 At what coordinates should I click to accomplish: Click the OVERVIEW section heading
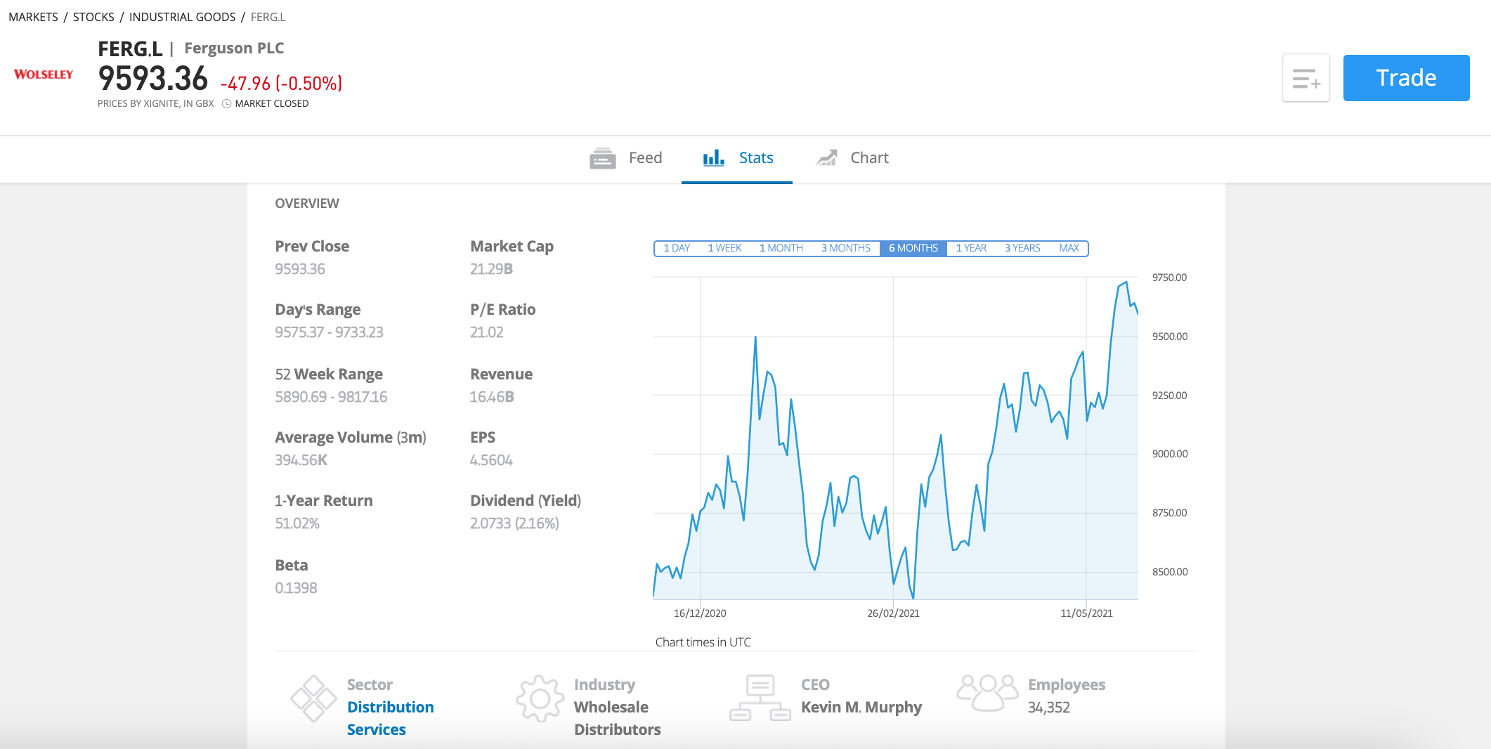[307, 204]
